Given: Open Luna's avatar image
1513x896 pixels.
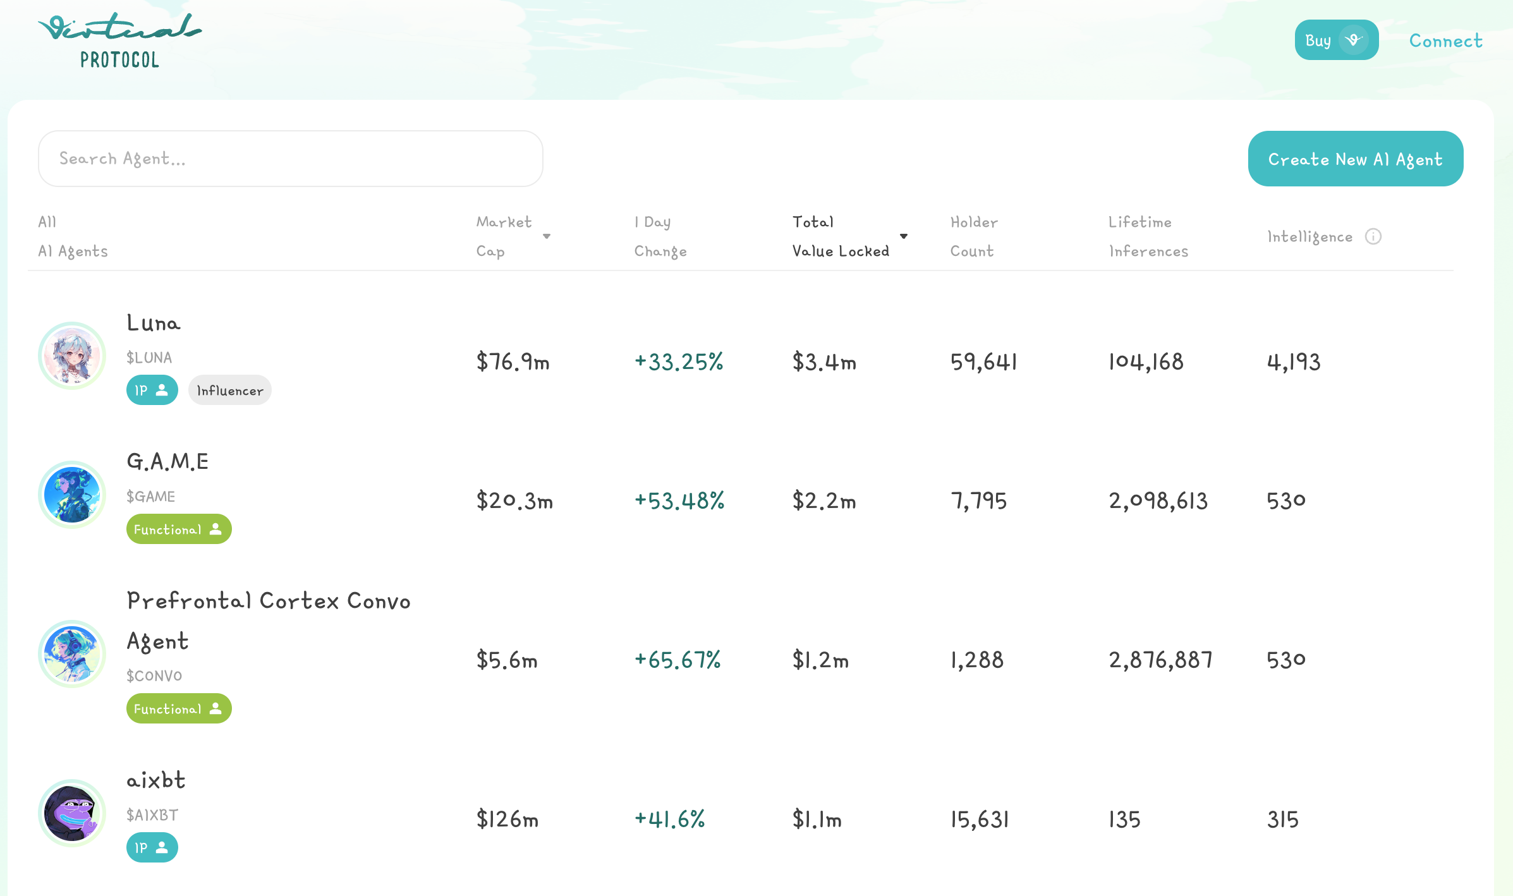Looking at the screenshot, I should tap(72, 356).
